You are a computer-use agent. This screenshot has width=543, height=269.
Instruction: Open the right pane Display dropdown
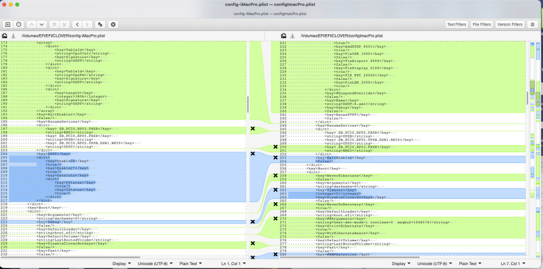pos(401,264)
